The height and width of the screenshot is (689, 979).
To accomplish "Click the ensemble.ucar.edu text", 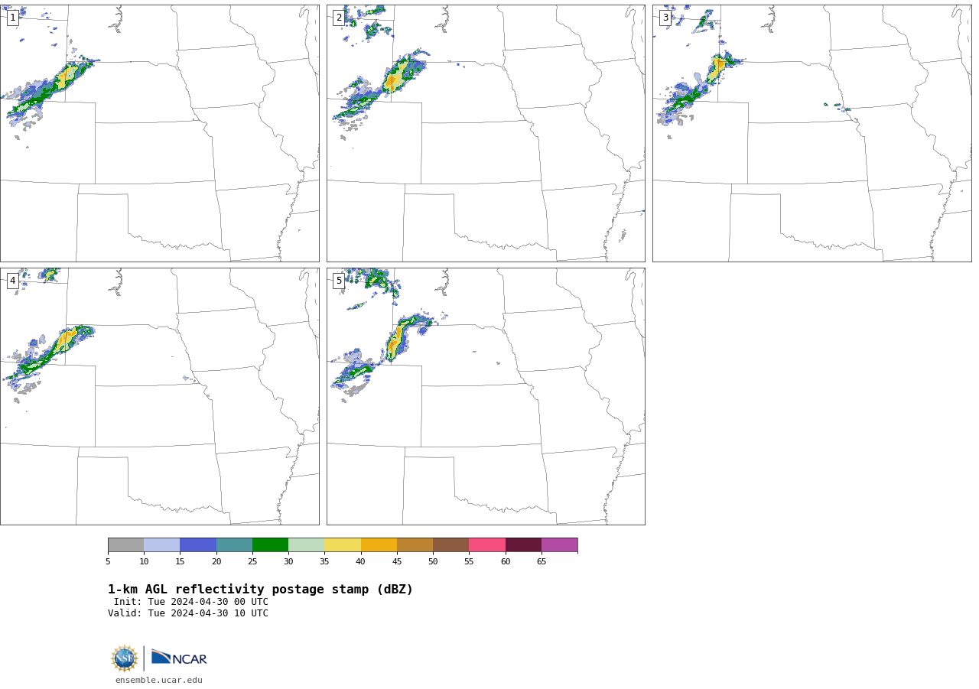I will point(159,681).
